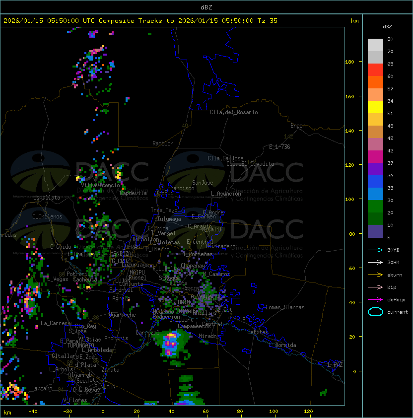Click the L_Dormida label on map

pyautogui.click(x=282, y=345)
